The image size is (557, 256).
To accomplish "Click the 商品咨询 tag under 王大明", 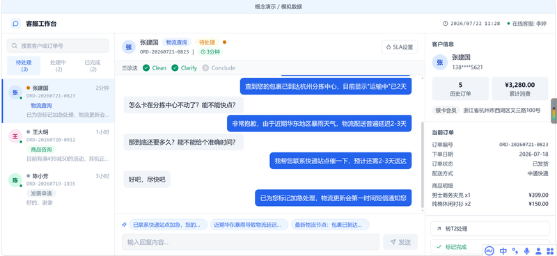I will tap(41, 150).
